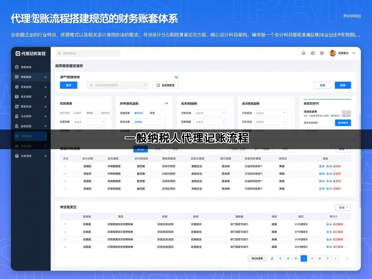Click the lock icon in the sidebar menu

click(16, 116)
